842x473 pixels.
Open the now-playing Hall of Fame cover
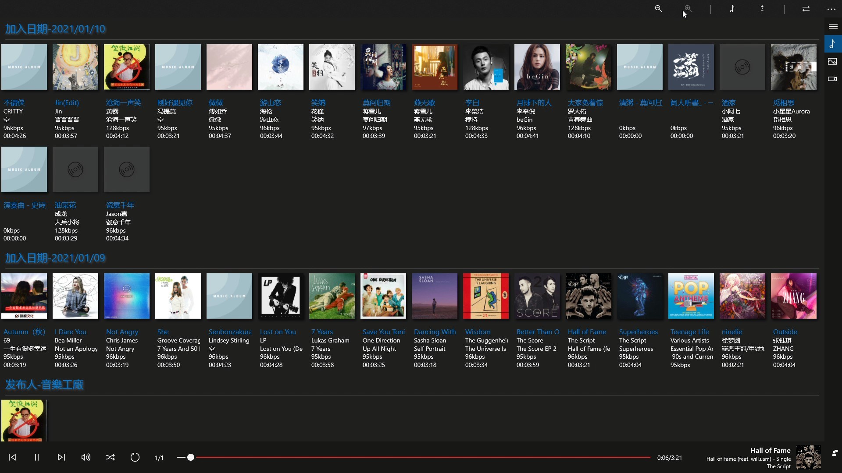[x=808, y=458]
